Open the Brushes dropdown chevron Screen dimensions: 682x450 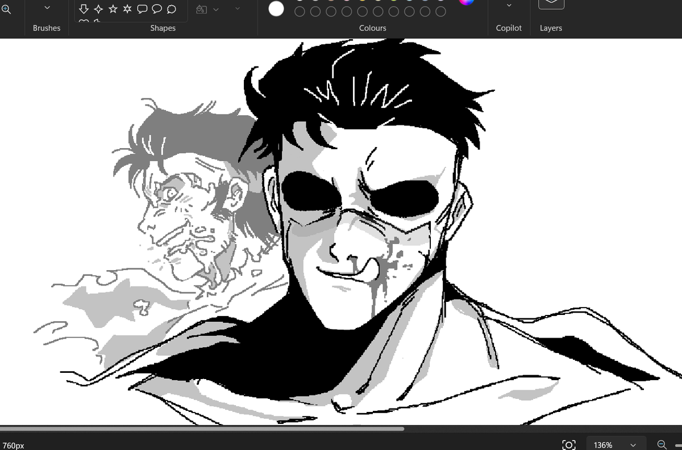point(47,7)
